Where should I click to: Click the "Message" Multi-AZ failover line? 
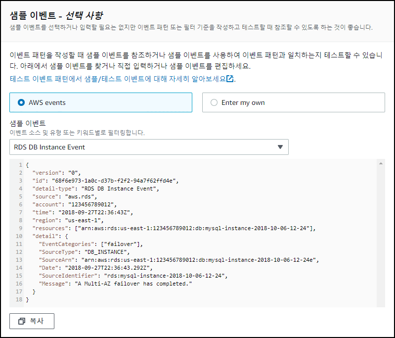tap(115, 284)
